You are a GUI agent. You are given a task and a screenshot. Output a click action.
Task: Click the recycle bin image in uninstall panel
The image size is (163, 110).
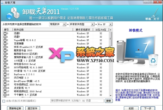(153, 60)
